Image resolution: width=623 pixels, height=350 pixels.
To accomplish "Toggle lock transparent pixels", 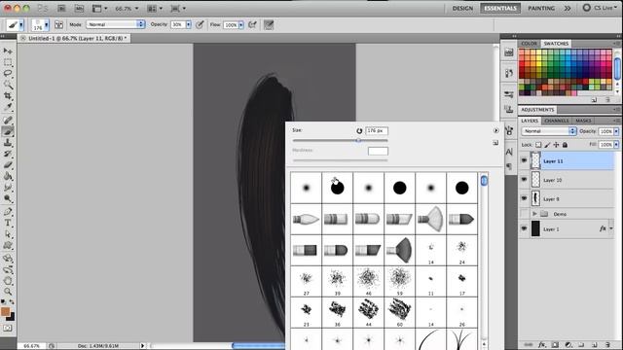I will pos(538,145).
